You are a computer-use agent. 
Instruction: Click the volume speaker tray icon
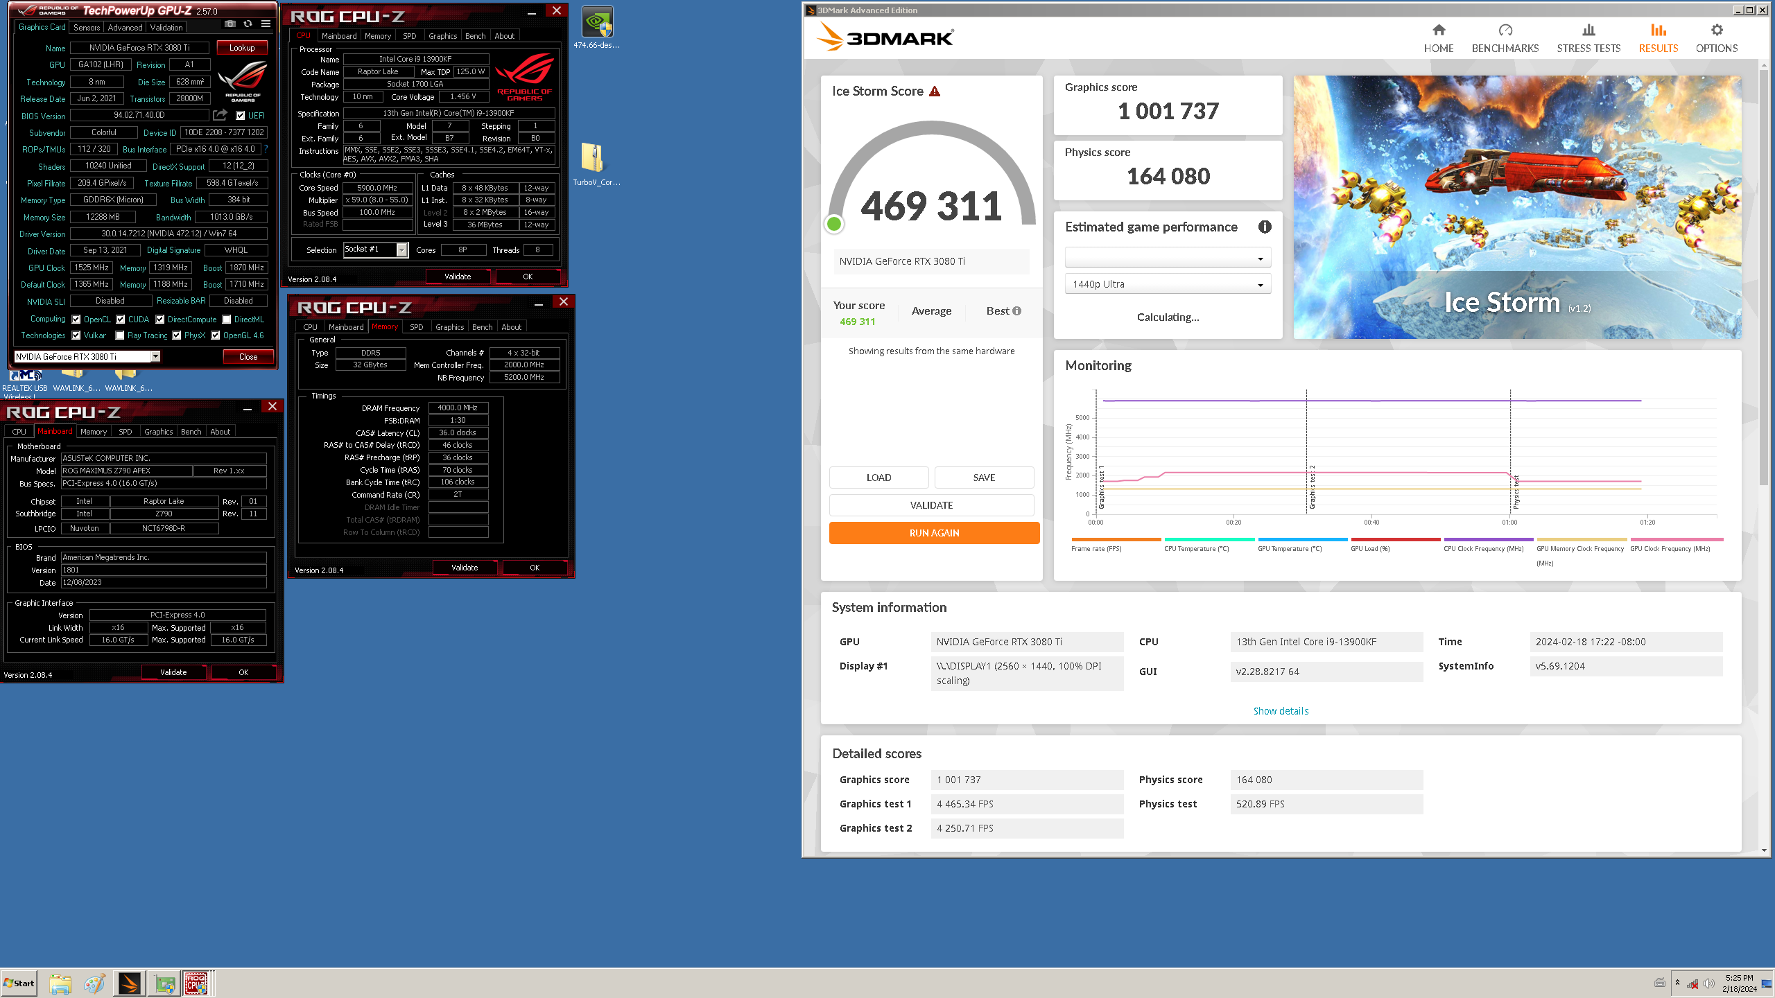(1708, 983)
